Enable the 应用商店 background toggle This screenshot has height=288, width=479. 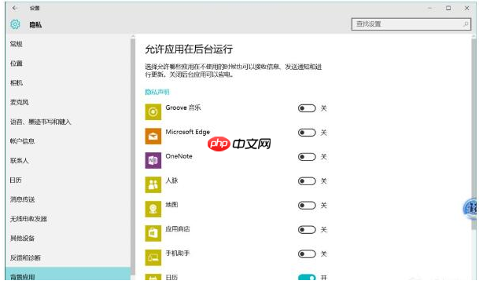click(x=307, y=229)
